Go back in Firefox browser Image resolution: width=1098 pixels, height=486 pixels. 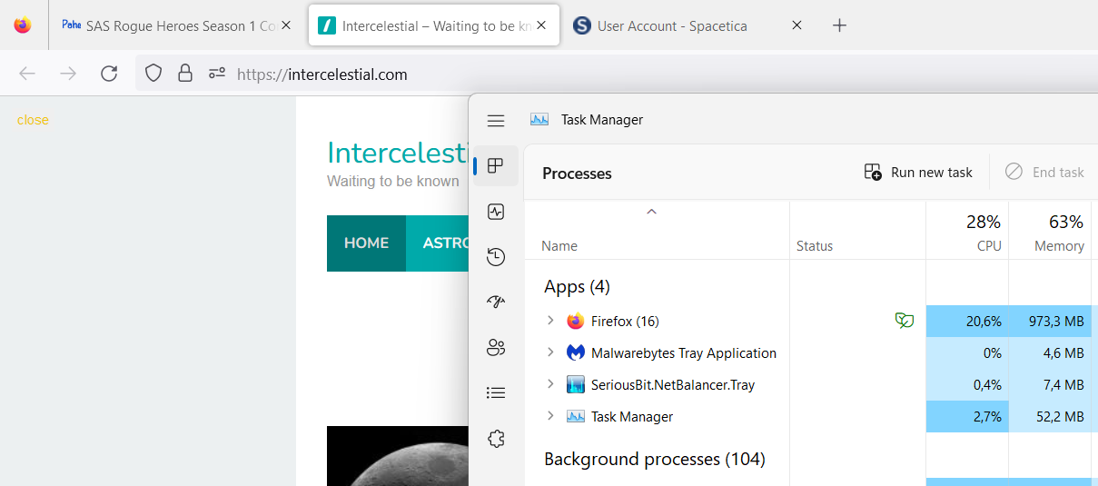click(x=27, y=74)
